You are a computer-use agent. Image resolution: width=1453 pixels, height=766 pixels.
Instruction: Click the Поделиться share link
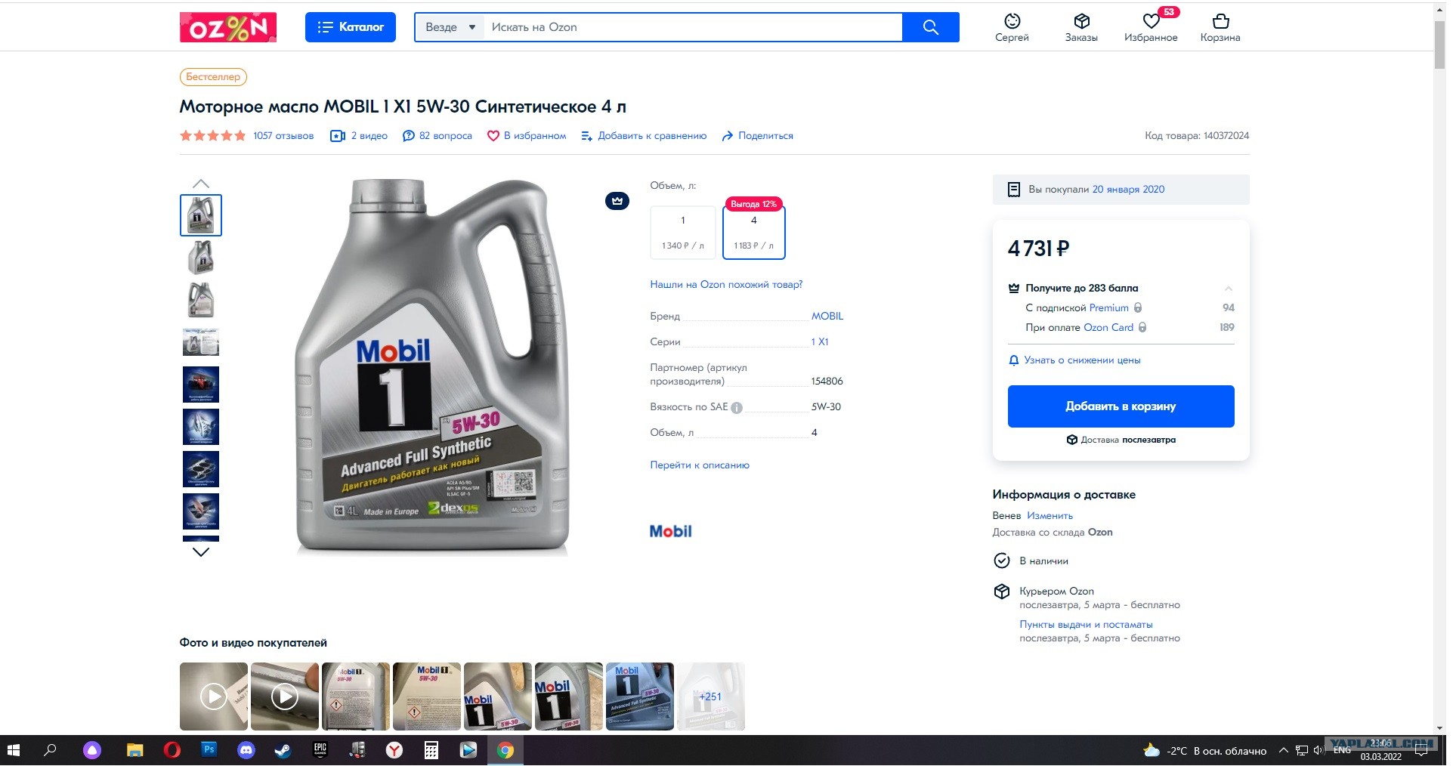pyautogui.click(x=757, y=136)
